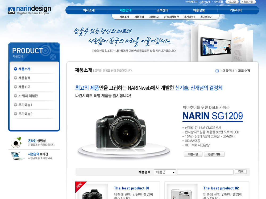The height and width of the screenshot is (199, 266).
Task: Click the product search text field
Action: tap(205, 172)
